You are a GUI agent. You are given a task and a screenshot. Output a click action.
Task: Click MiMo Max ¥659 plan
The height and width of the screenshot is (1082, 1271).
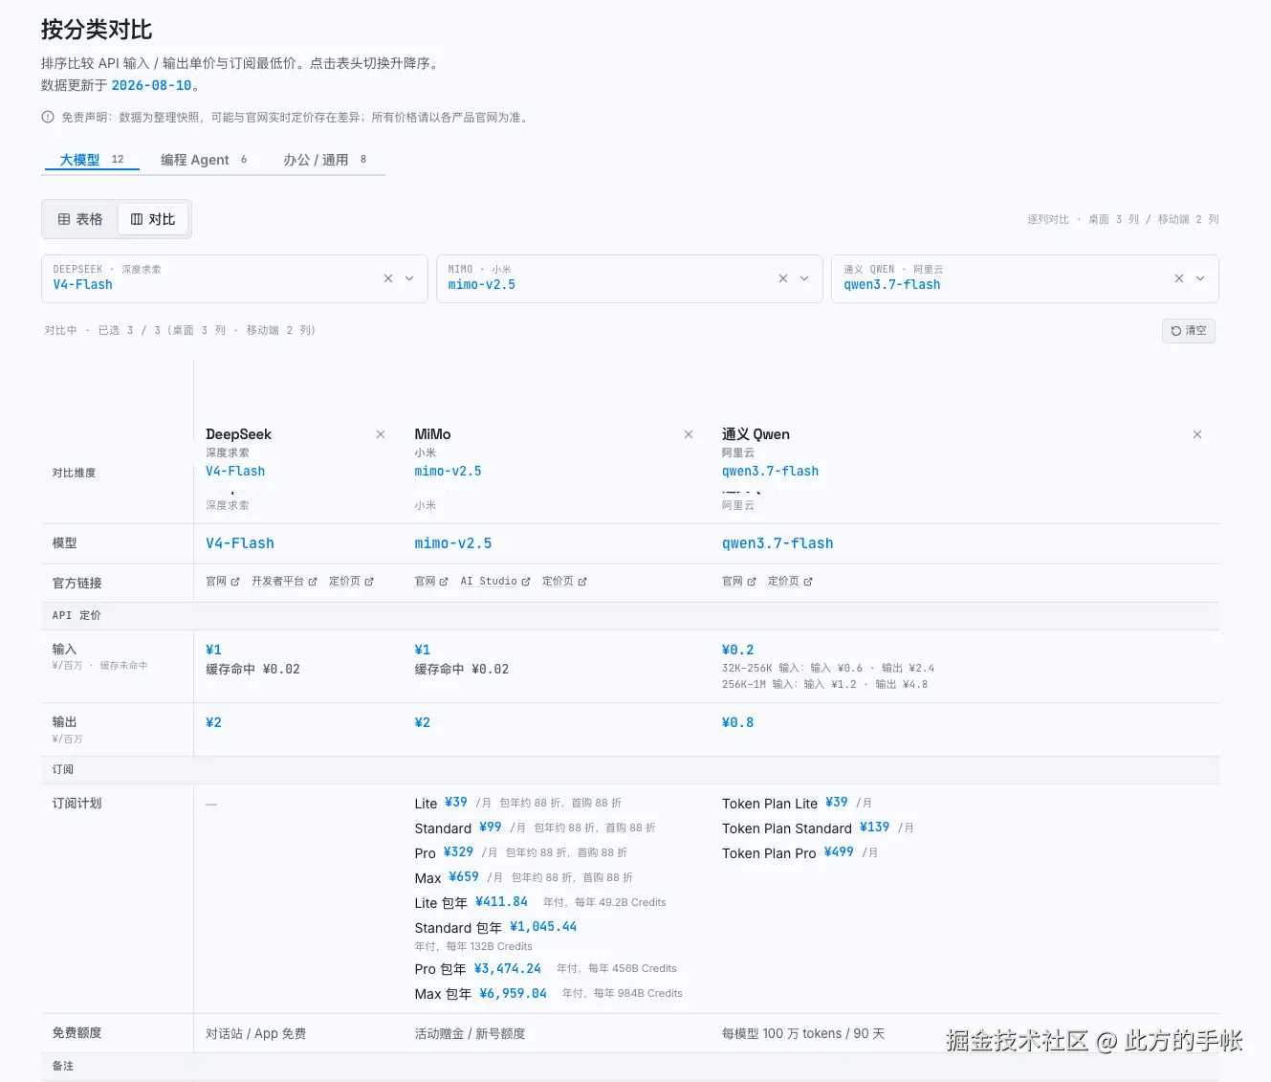click(x=464, y=876)
